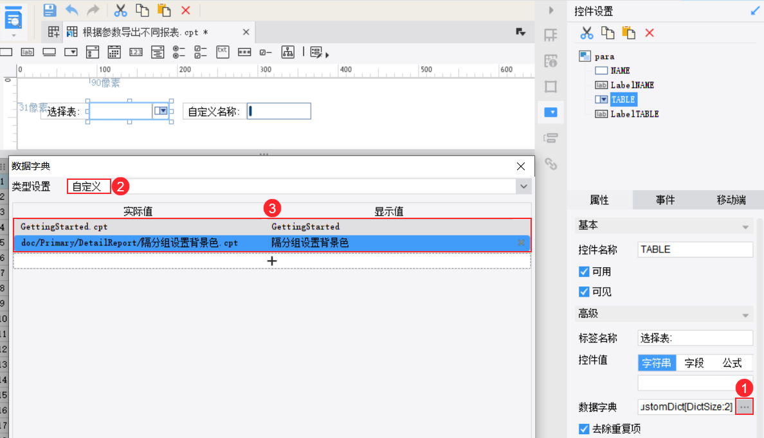Select the single checkbox widget icon in toolbar
The image size is (764, 438).
(266, 52)
